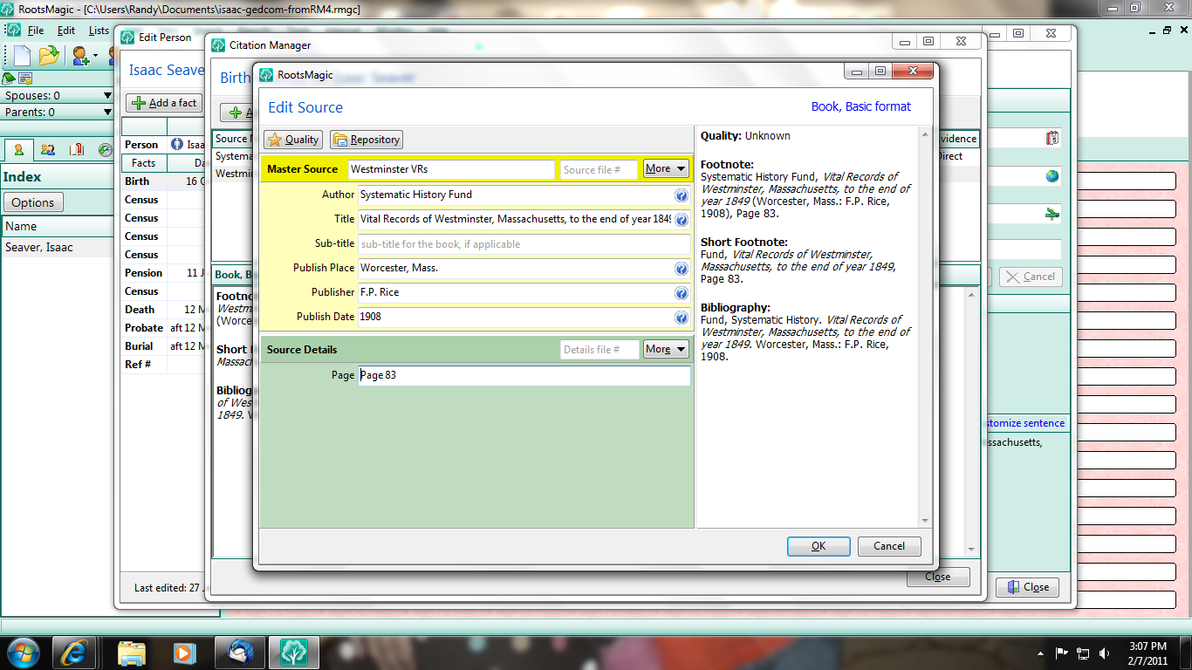
Task: Switch to the single-person Index sidebar tab
Action: pyautogui.click(x=18, y=150)
